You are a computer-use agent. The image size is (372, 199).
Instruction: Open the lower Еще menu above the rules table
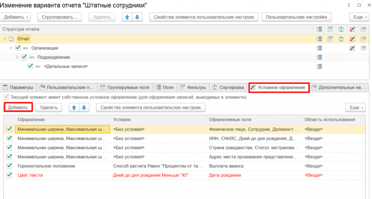click(355, 107)
